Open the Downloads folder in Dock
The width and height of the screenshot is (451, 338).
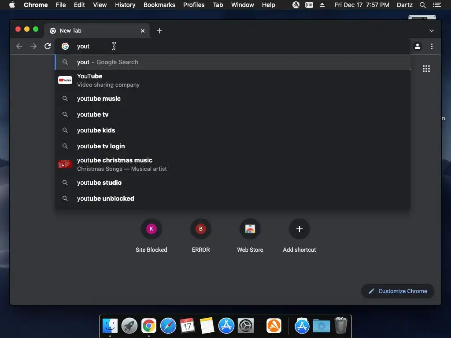(321, 326)
